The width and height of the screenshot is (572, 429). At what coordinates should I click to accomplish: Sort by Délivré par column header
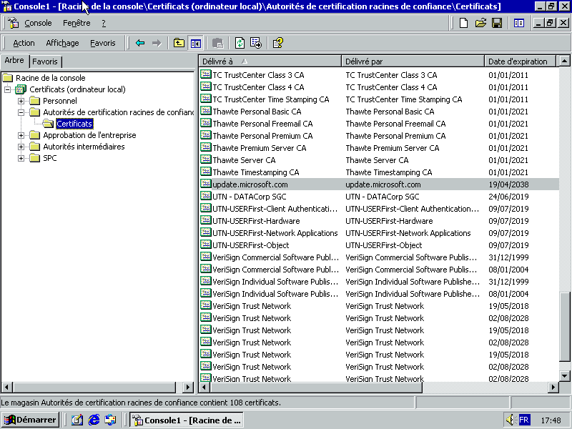[413, 61]
